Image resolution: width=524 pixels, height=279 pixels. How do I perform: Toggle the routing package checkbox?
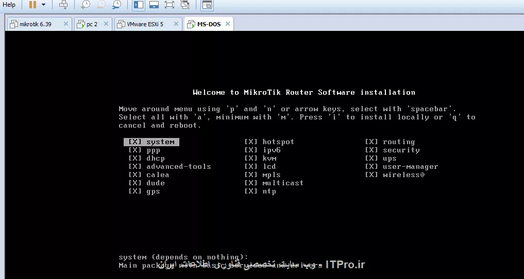[371, 142]
